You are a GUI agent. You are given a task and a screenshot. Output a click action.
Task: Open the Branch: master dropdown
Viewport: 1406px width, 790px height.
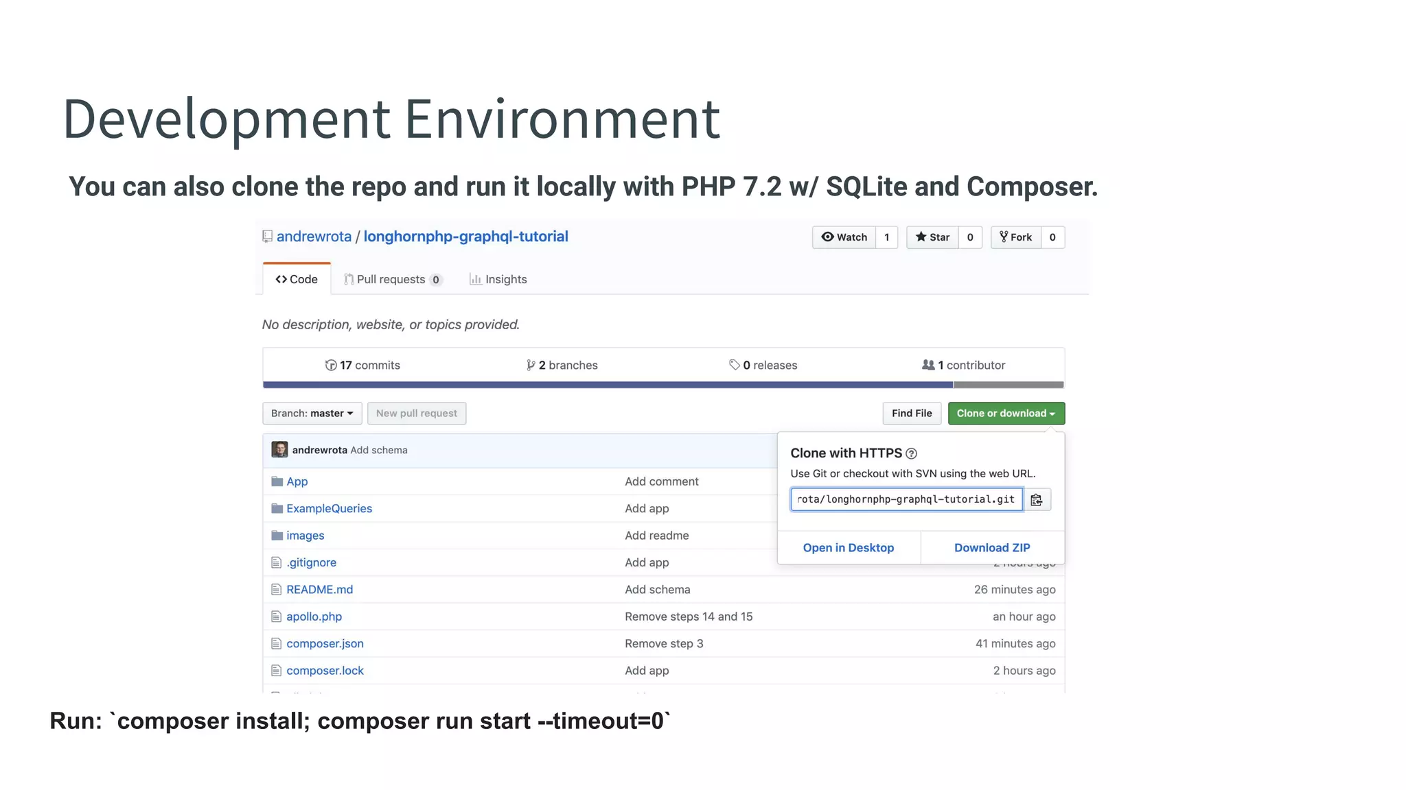(x=312, y=414)
